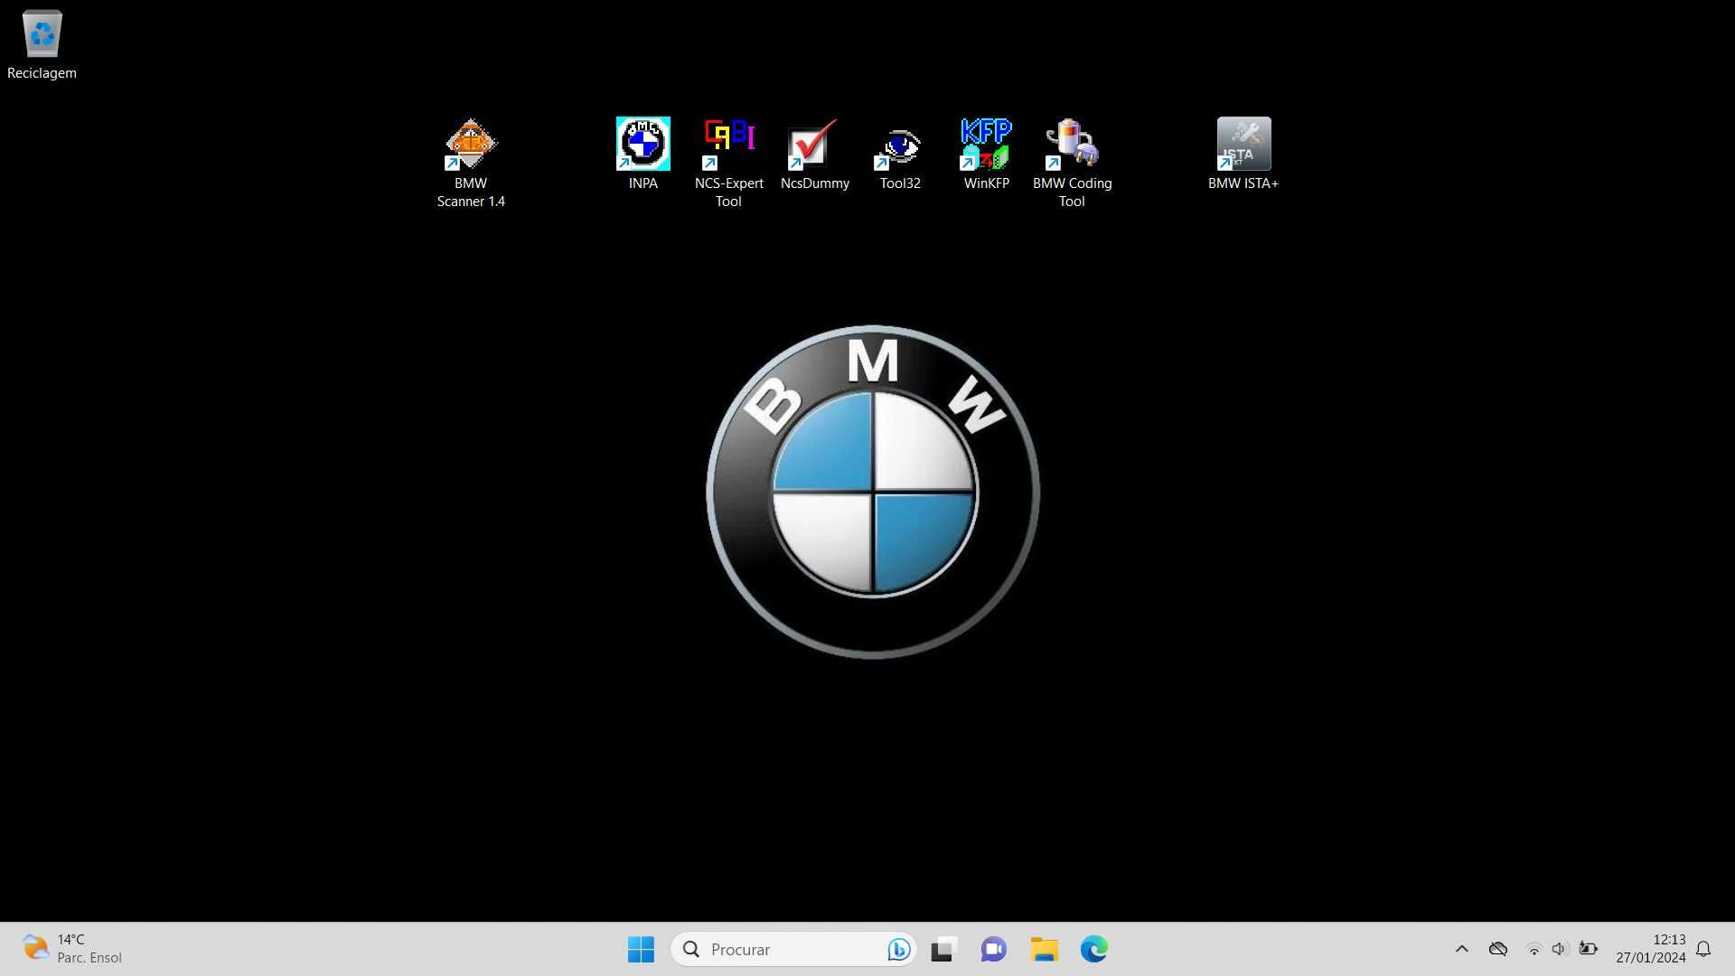Open the clock showing 12:13
The image size is (1735, 976).
pos(1651,949)
